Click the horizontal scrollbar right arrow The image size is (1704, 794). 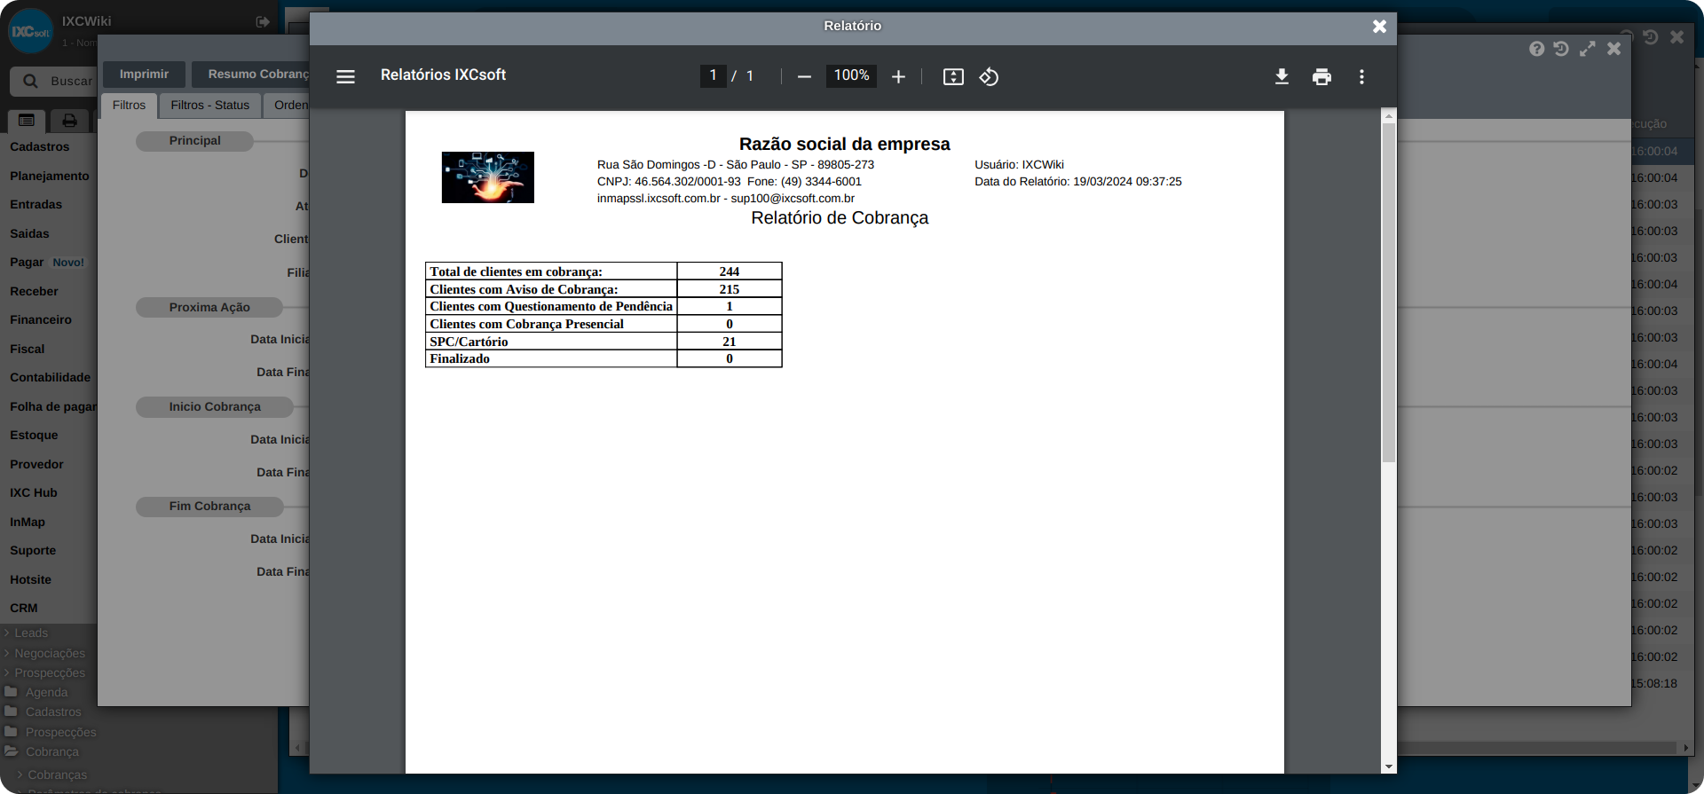(x=1685, y=748)
